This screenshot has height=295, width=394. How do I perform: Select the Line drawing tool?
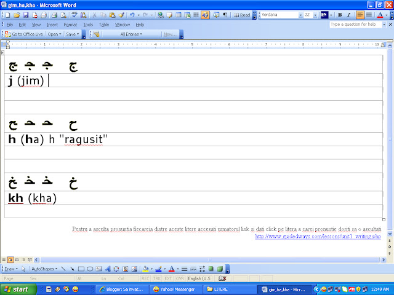click(x=63, y=269)
